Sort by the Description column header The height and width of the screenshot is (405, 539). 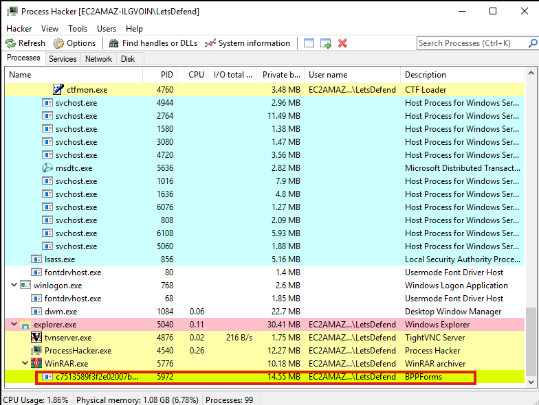tap(462, 75)
